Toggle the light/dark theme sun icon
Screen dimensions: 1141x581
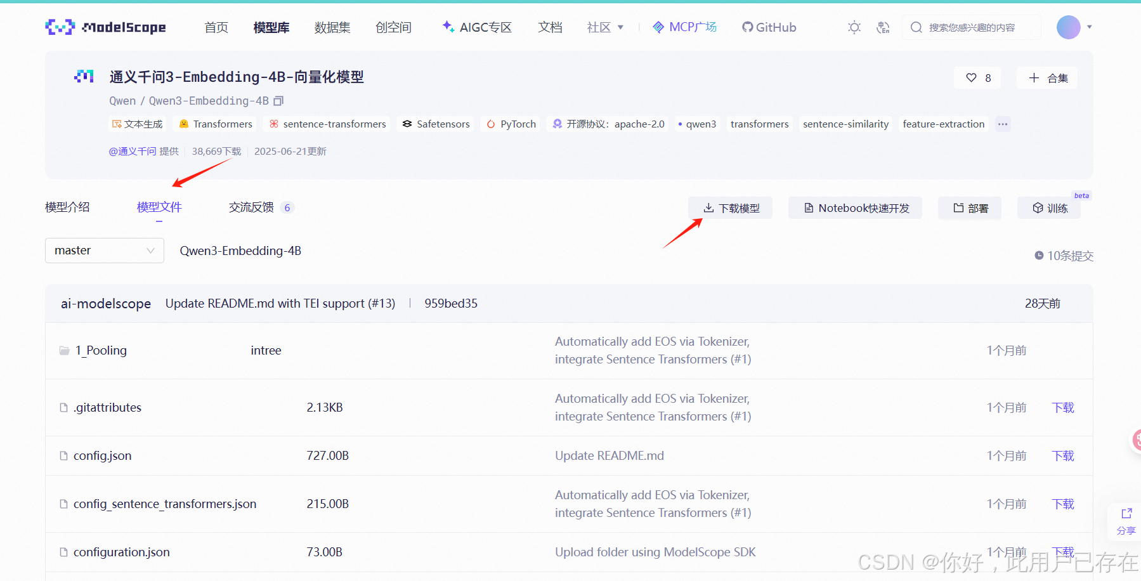pos(854,27)
